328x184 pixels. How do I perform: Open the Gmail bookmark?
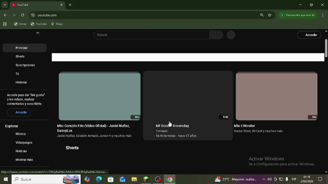click(20, 24)
